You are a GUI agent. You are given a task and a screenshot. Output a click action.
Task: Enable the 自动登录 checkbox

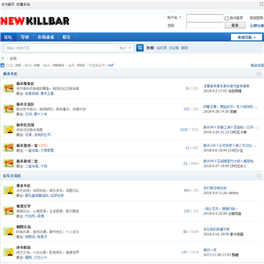[x=227, y=18]
